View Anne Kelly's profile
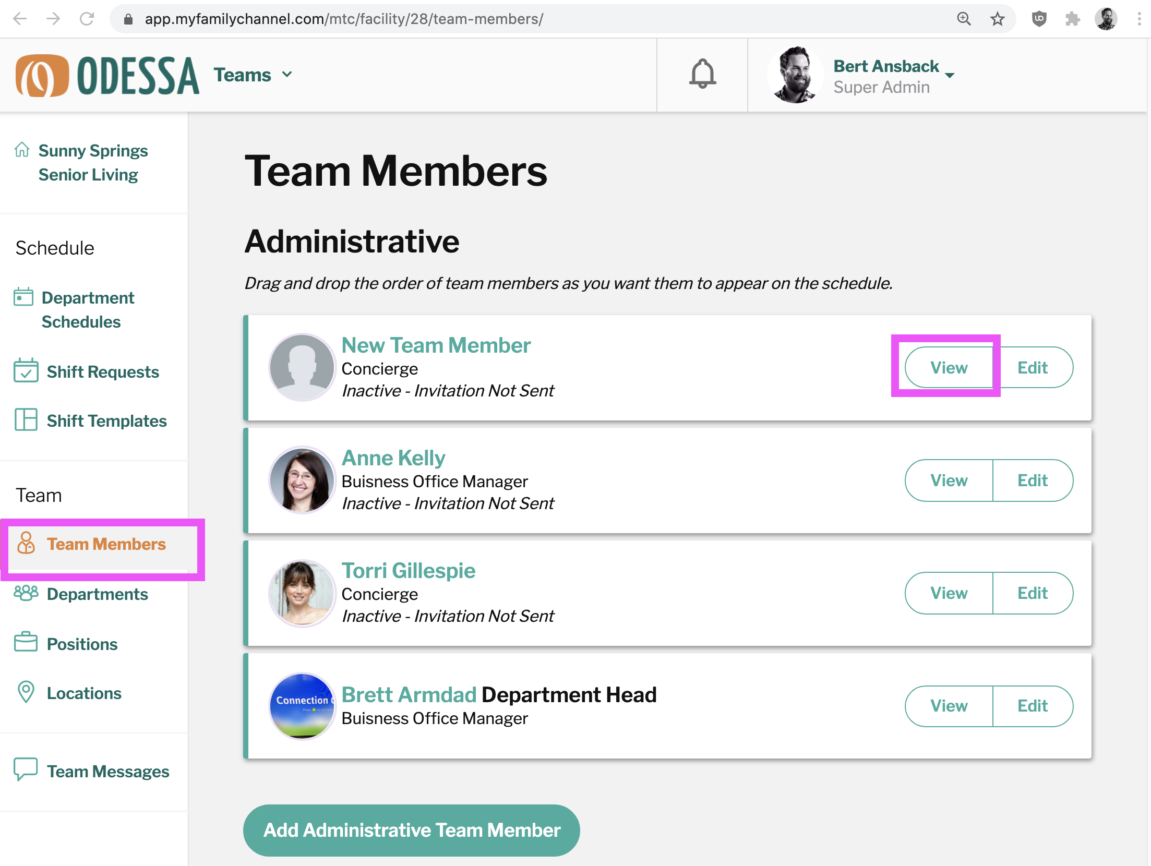Viewport: 1151px width, 866px height. point(949,480)
